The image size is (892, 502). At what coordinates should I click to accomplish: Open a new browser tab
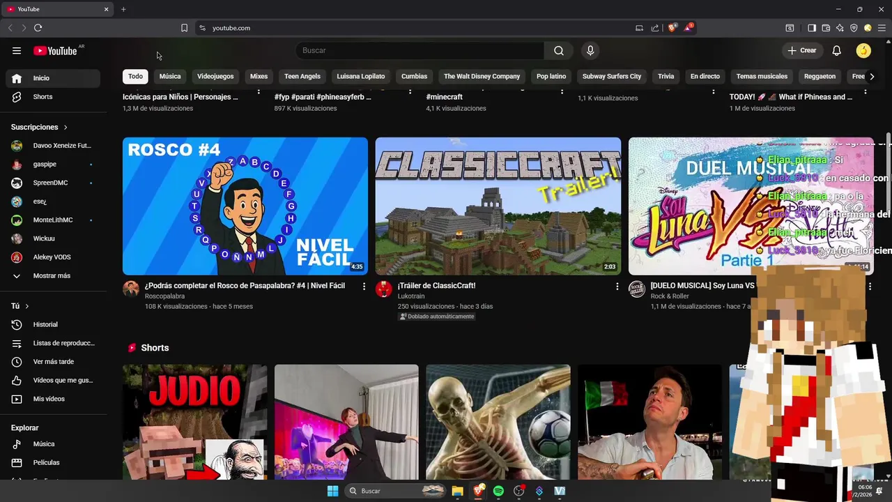point(123,9)
